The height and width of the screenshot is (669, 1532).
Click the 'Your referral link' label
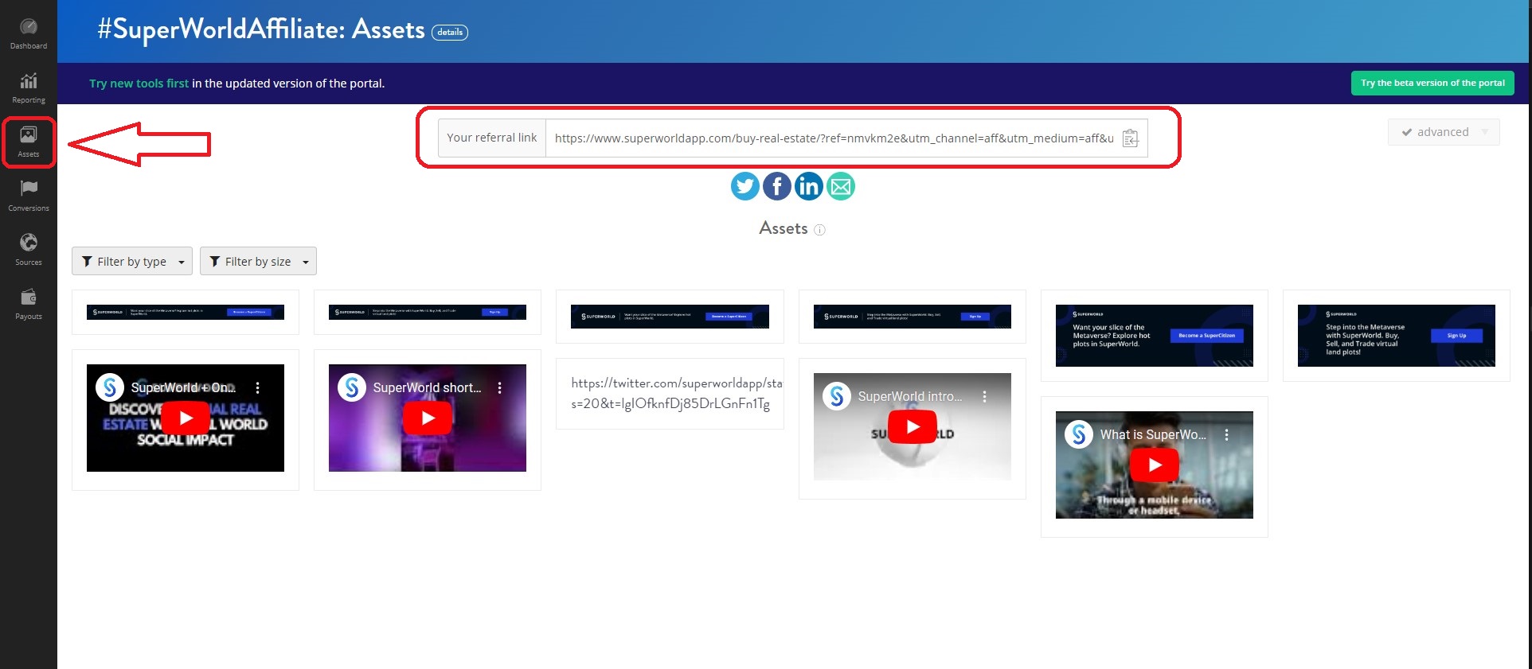[x=492, y=138]
